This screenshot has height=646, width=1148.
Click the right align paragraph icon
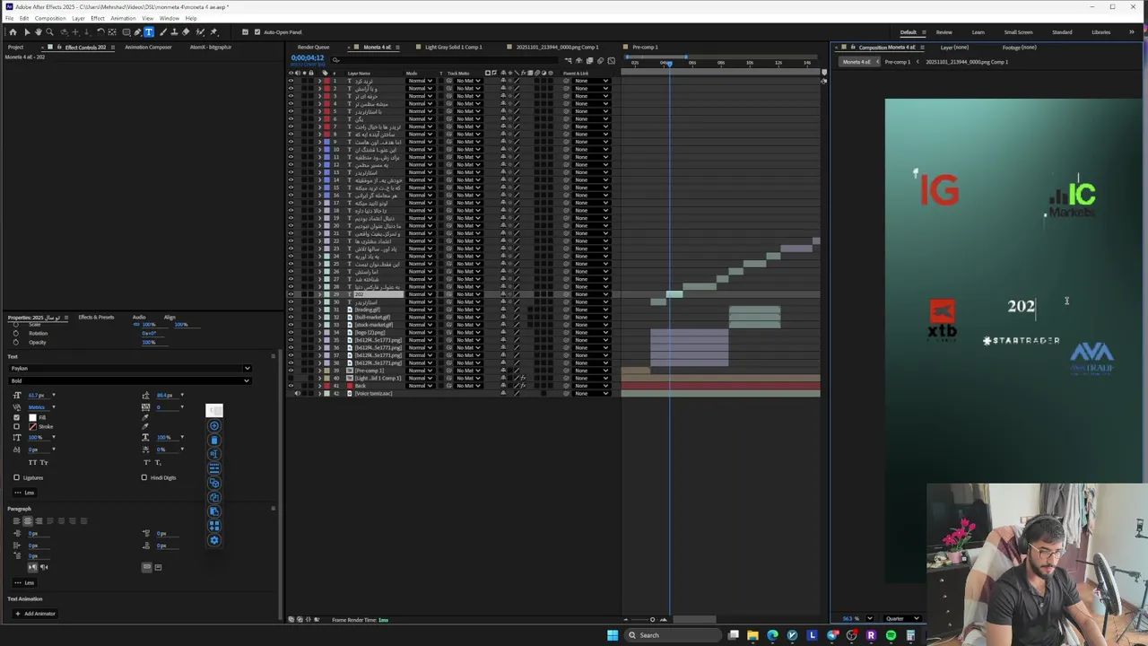click(x=39, y=521)
